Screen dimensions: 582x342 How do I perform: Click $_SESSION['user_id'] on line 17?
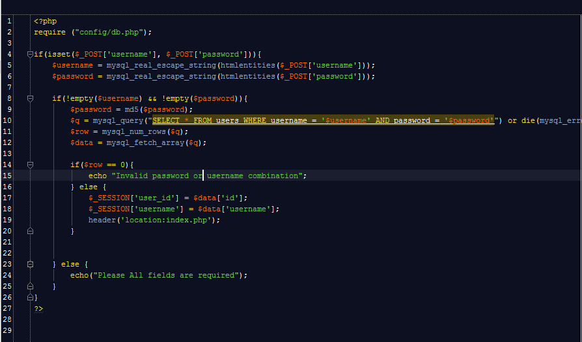(x=133, y=198)
